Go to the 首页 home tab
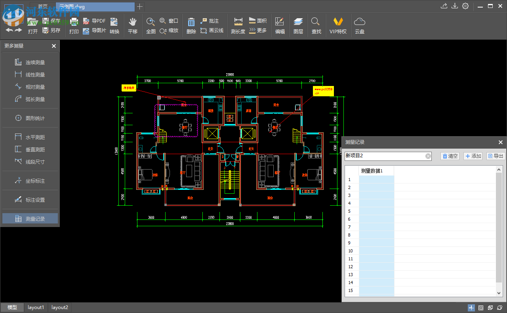 point(43,6)
